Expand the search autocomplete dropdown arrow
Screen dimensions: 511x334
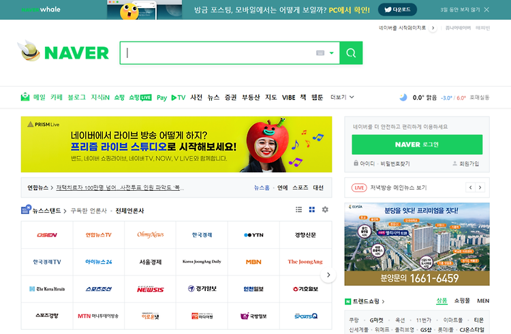pyautogui.click(x=331, y=53)
